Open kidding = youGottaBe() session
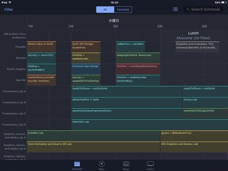 click(41, 69)
